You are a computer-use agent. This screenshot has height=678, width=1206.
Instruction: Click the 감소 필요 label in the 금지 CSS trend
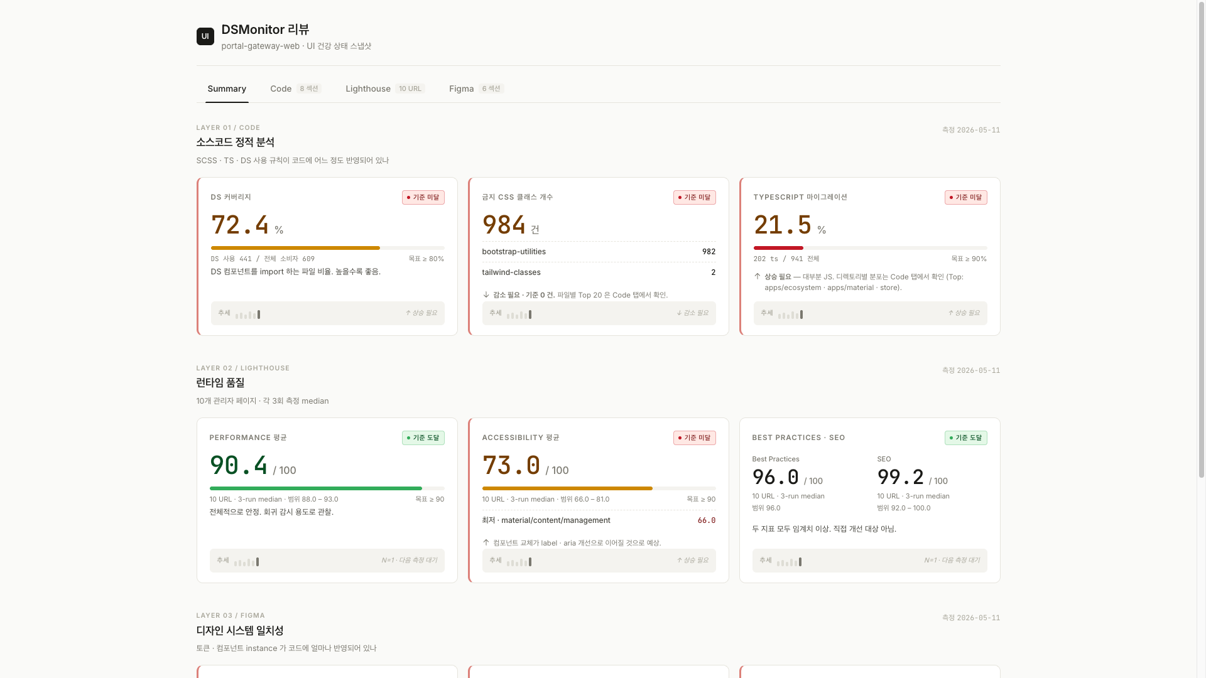692,313
